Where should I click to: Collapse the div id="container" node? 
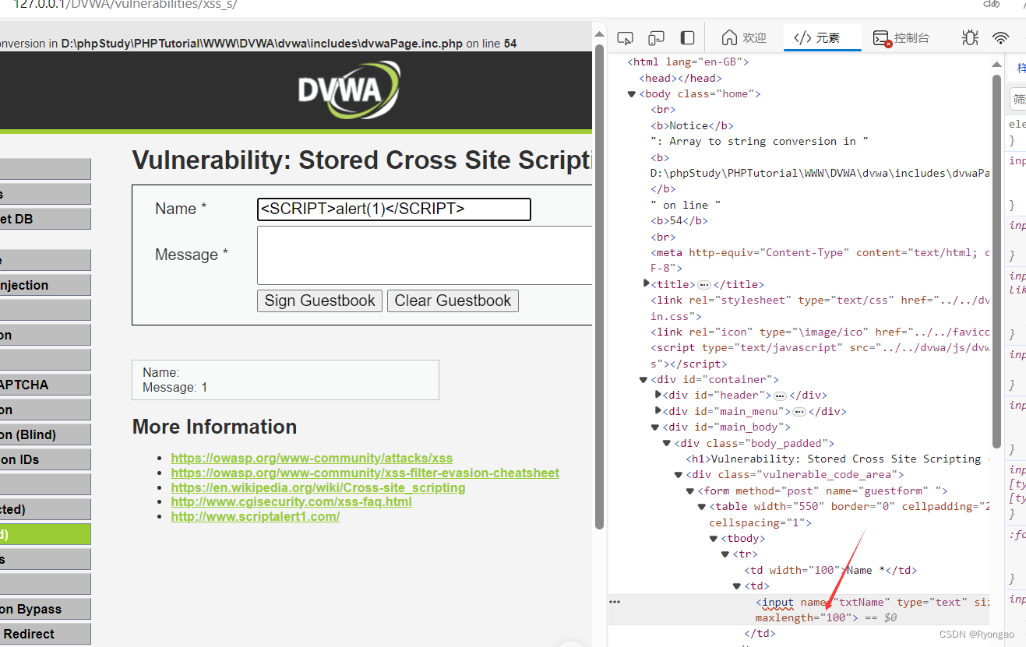tap(643, 380)
